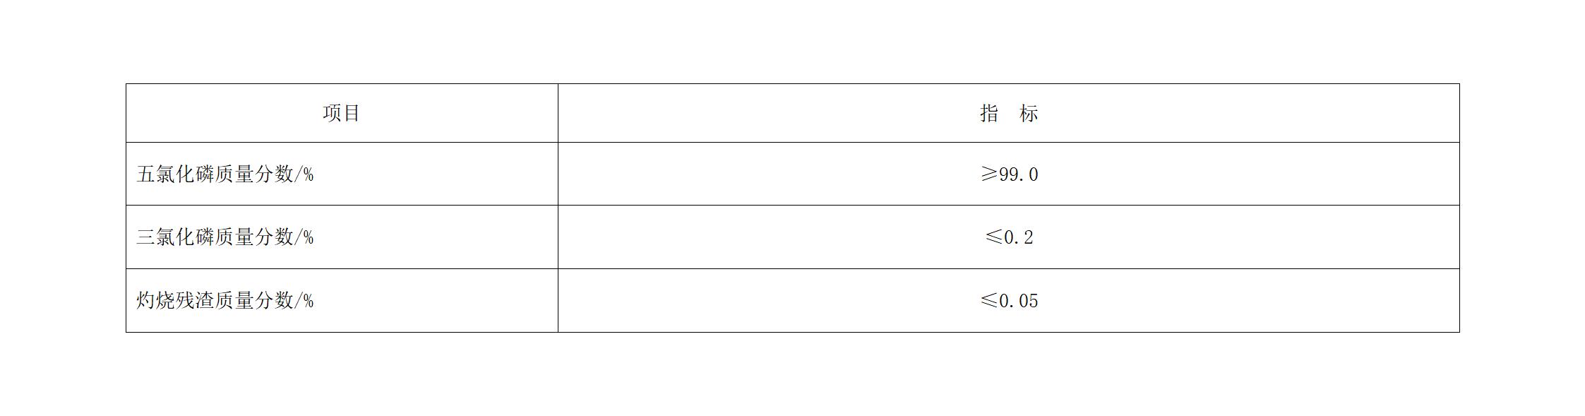The height and width of the screenshot is (416, 1585).
Task: Click the character 目 in 项目
Action: (352, 113)
